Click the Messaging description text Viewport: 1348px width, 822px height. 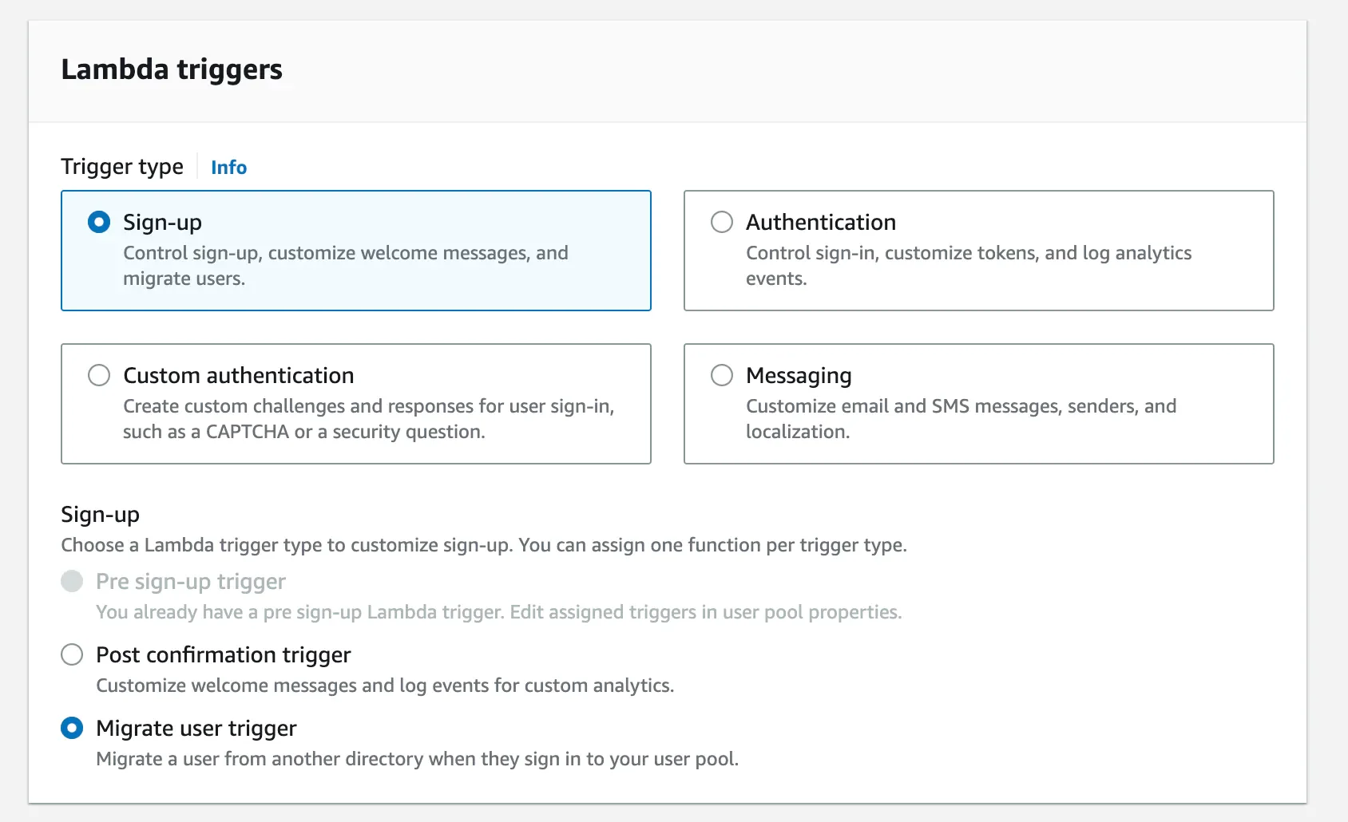(960, 418)
